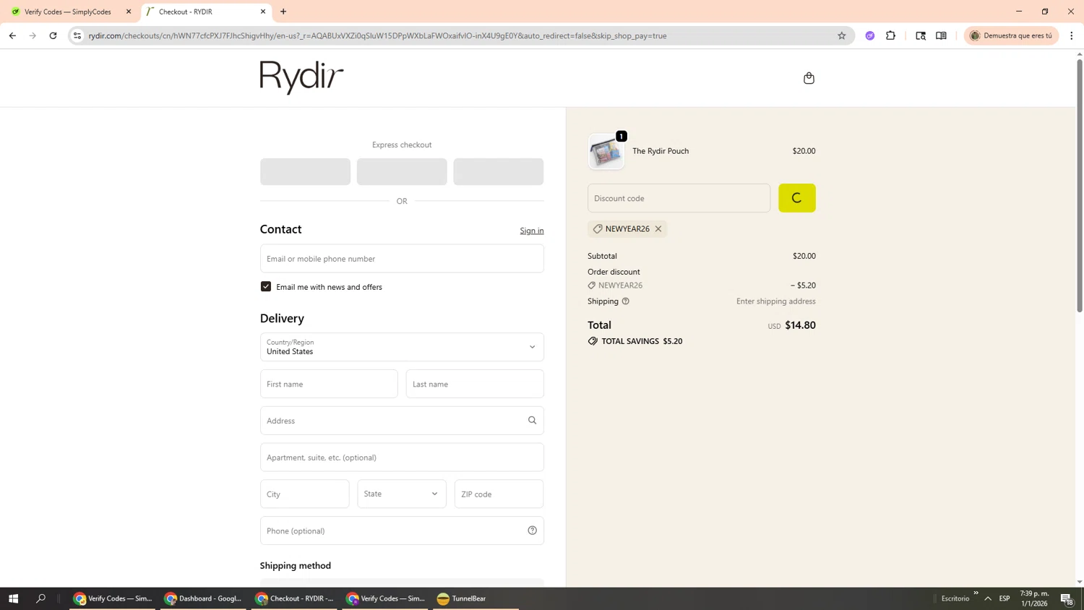
Task: Uncheck Email me with news and offers
Action: (266, 287)
